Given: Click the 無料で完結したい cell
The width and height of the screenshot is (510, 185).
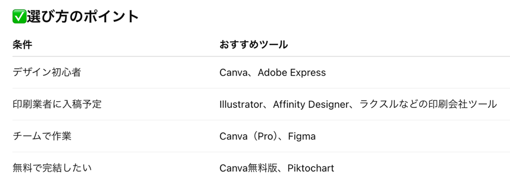Looking at the screenshot, I should click(x=52, y=168).
